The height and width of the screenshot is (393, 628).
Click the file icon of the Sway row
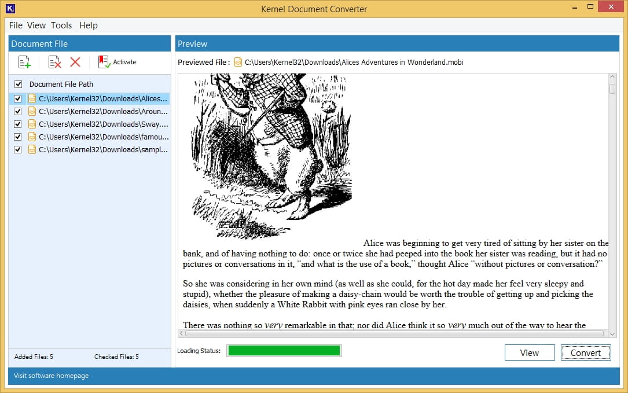tap(32, 124)
